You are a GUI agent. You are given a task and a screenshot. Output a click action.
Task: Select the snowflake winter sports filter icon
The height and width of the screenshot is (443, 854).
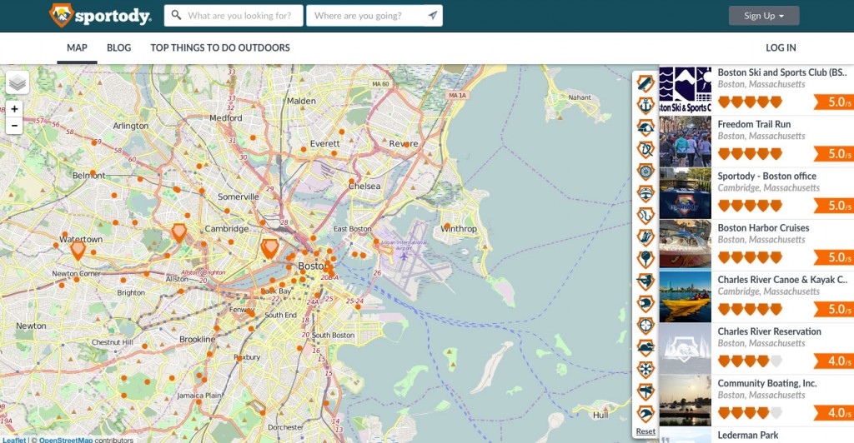(x=646, y=370)
